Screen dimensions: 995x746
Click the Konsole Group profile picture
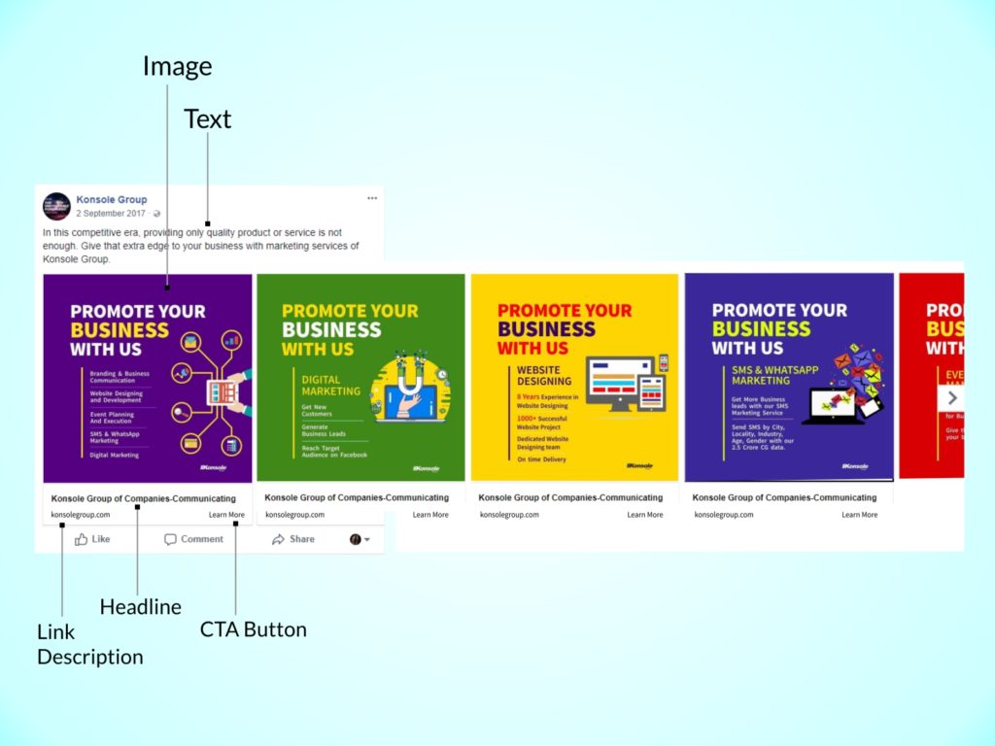[56, 206]
